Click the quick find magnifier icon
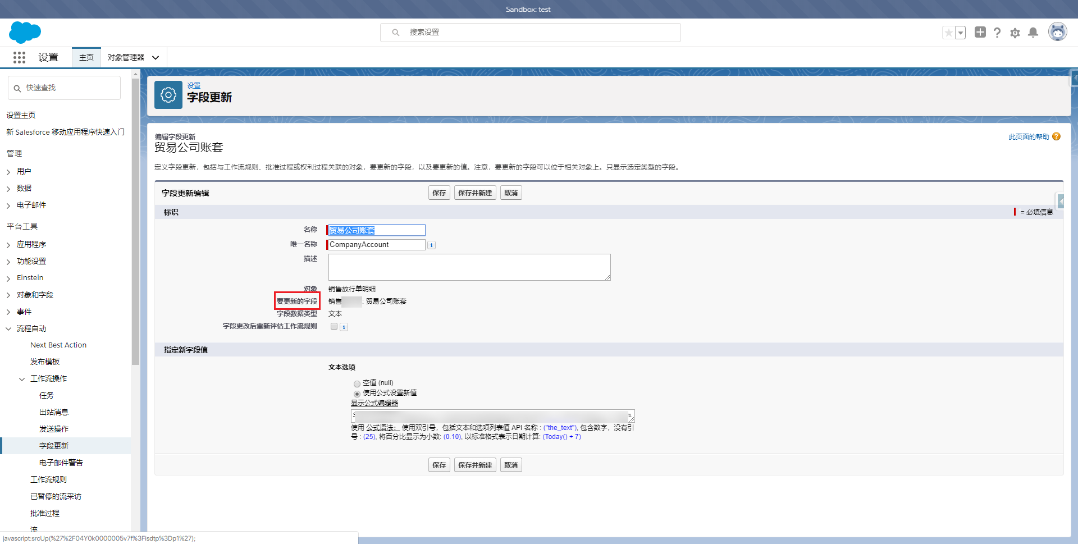Screen dimensions: 1078x544 tap(17, 88)
